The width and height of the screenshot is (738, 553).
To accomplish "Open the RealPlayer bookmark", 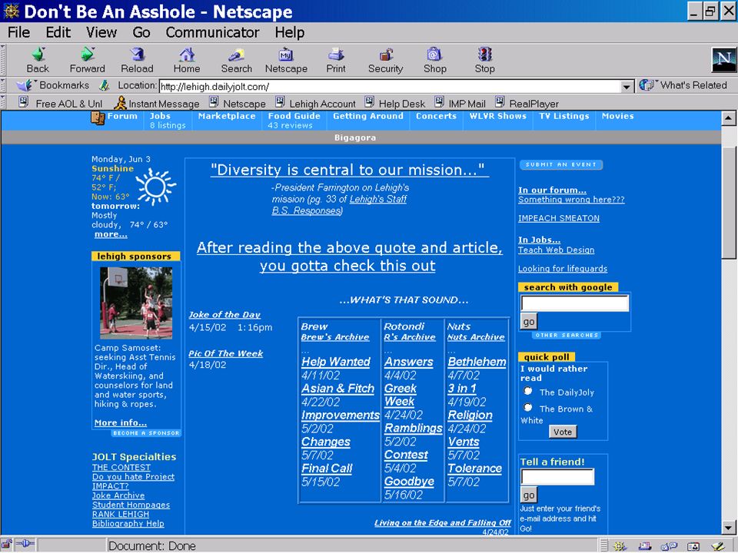I will point(527,103).
